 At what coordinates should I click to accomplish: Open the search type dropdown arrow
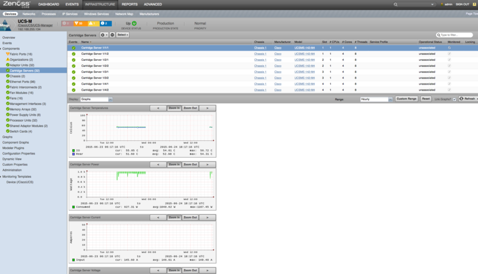tap(432, 5)
